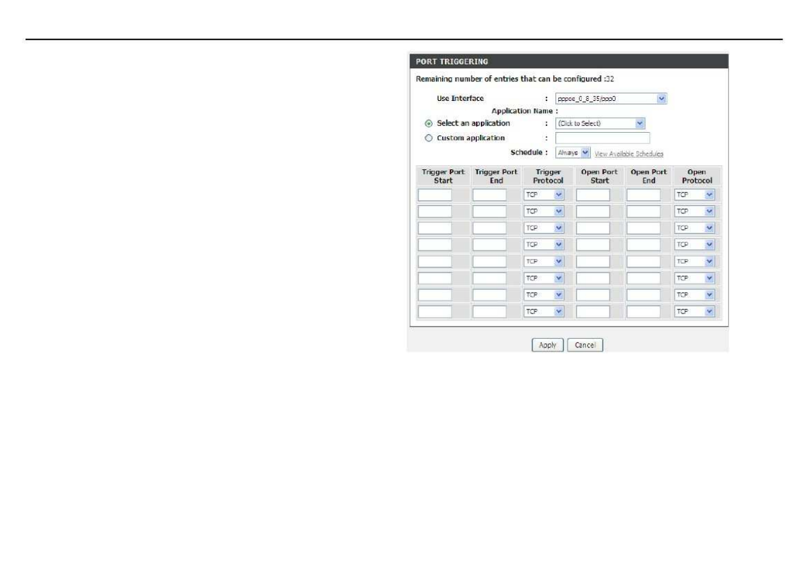The width and height of the screenshot is (807, 571).
Task: Click first row Trigger Port Start field
Action: (435, 195)
